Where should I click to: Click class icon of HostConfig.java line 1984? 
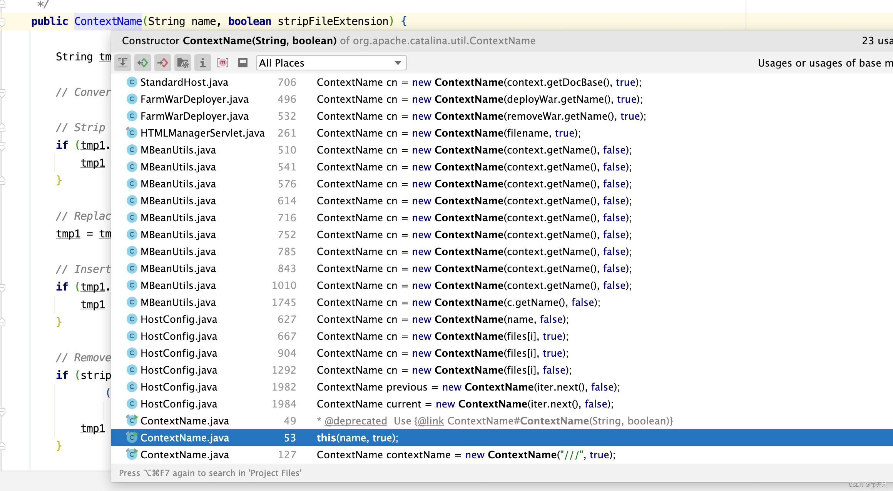click(132, 404)
